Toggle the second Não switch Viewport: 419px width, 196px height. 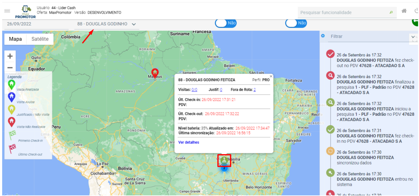click(296, 23)
